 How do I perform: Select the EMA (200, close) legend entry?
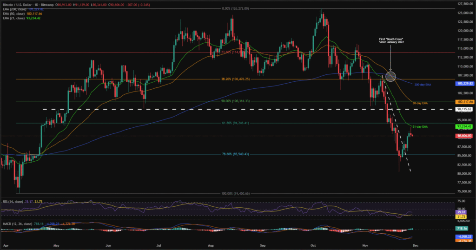[23, 9]
